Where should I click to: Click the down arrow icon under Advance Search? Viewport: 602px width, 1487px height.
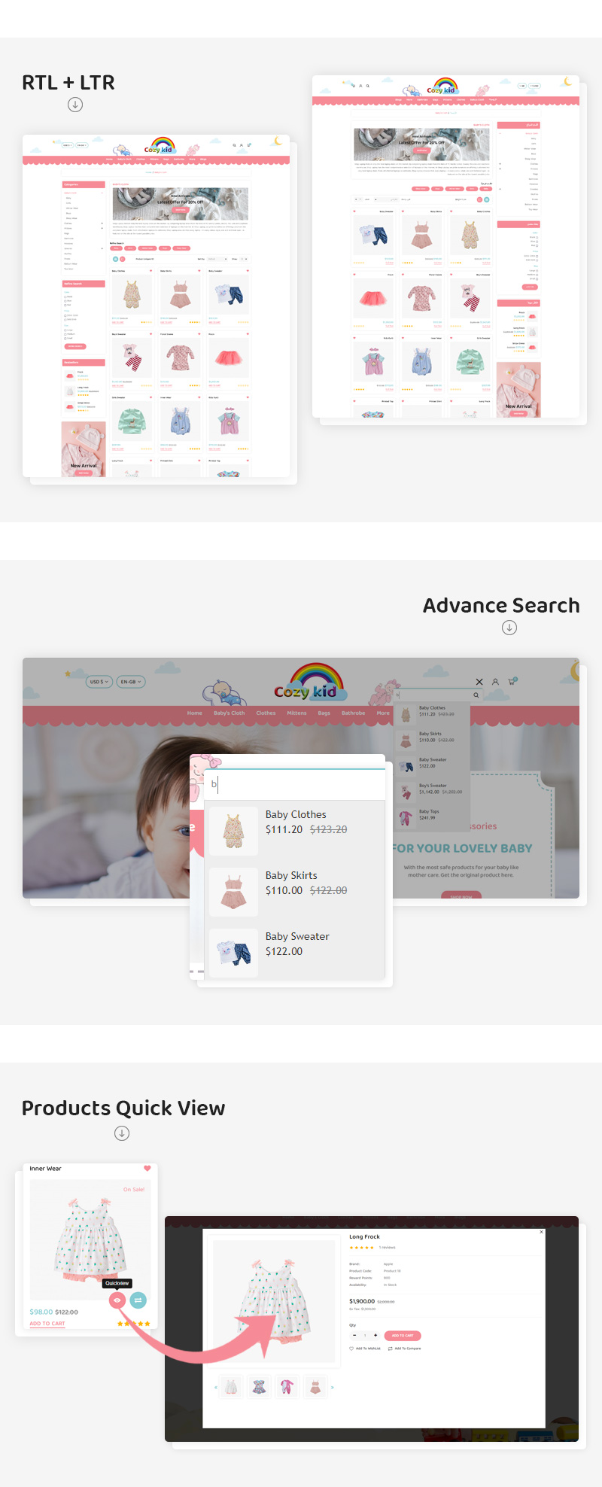pyautogui.click(x=509, y=628)
